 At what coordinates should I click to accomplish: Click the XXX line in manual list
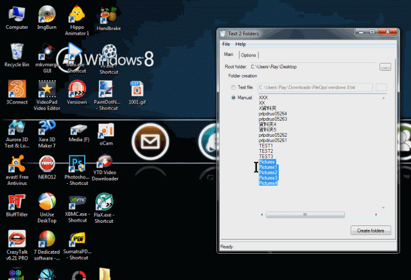(263, 98)
